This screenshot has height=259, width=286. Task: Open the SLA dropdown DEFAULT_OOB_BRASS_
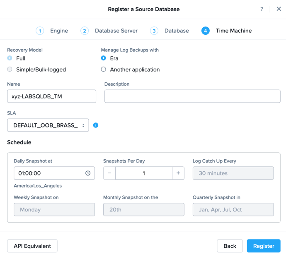(x=48, y=125)
